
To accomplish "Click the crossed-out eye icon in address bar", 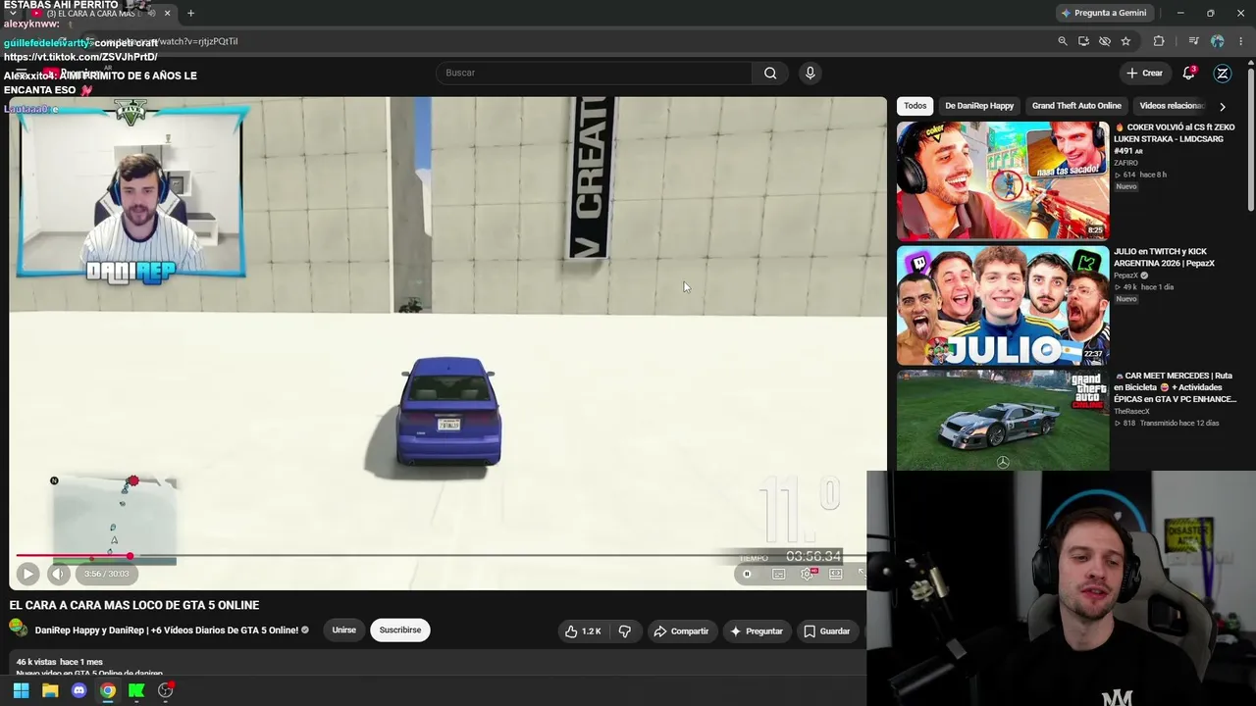I will (1105, 41).
